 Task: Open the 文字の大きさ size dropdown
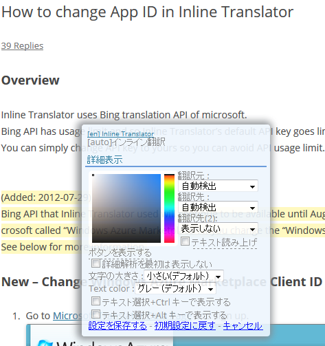(183, 276)
